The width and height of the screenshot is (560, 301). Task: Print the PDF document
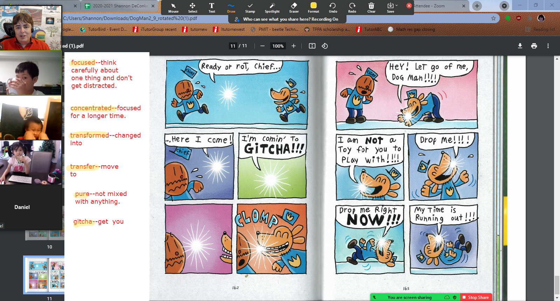pos(534,46)
